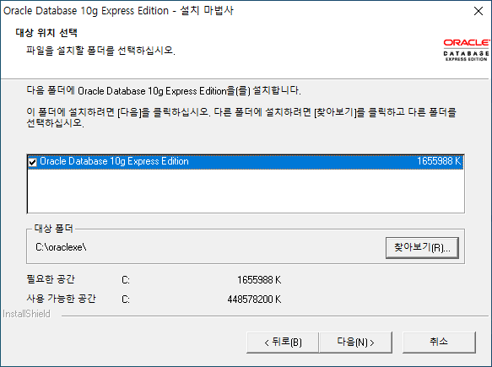Click the 1655988 K size in component list
The height and width of the screenshot is (367, 492).
tap(439, 161)
